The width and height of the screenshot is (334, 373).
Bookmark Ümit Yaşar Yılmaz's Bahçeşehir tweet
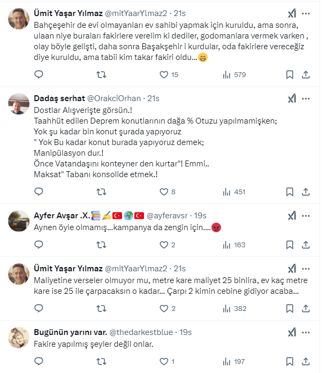click(x=290, y=75)
